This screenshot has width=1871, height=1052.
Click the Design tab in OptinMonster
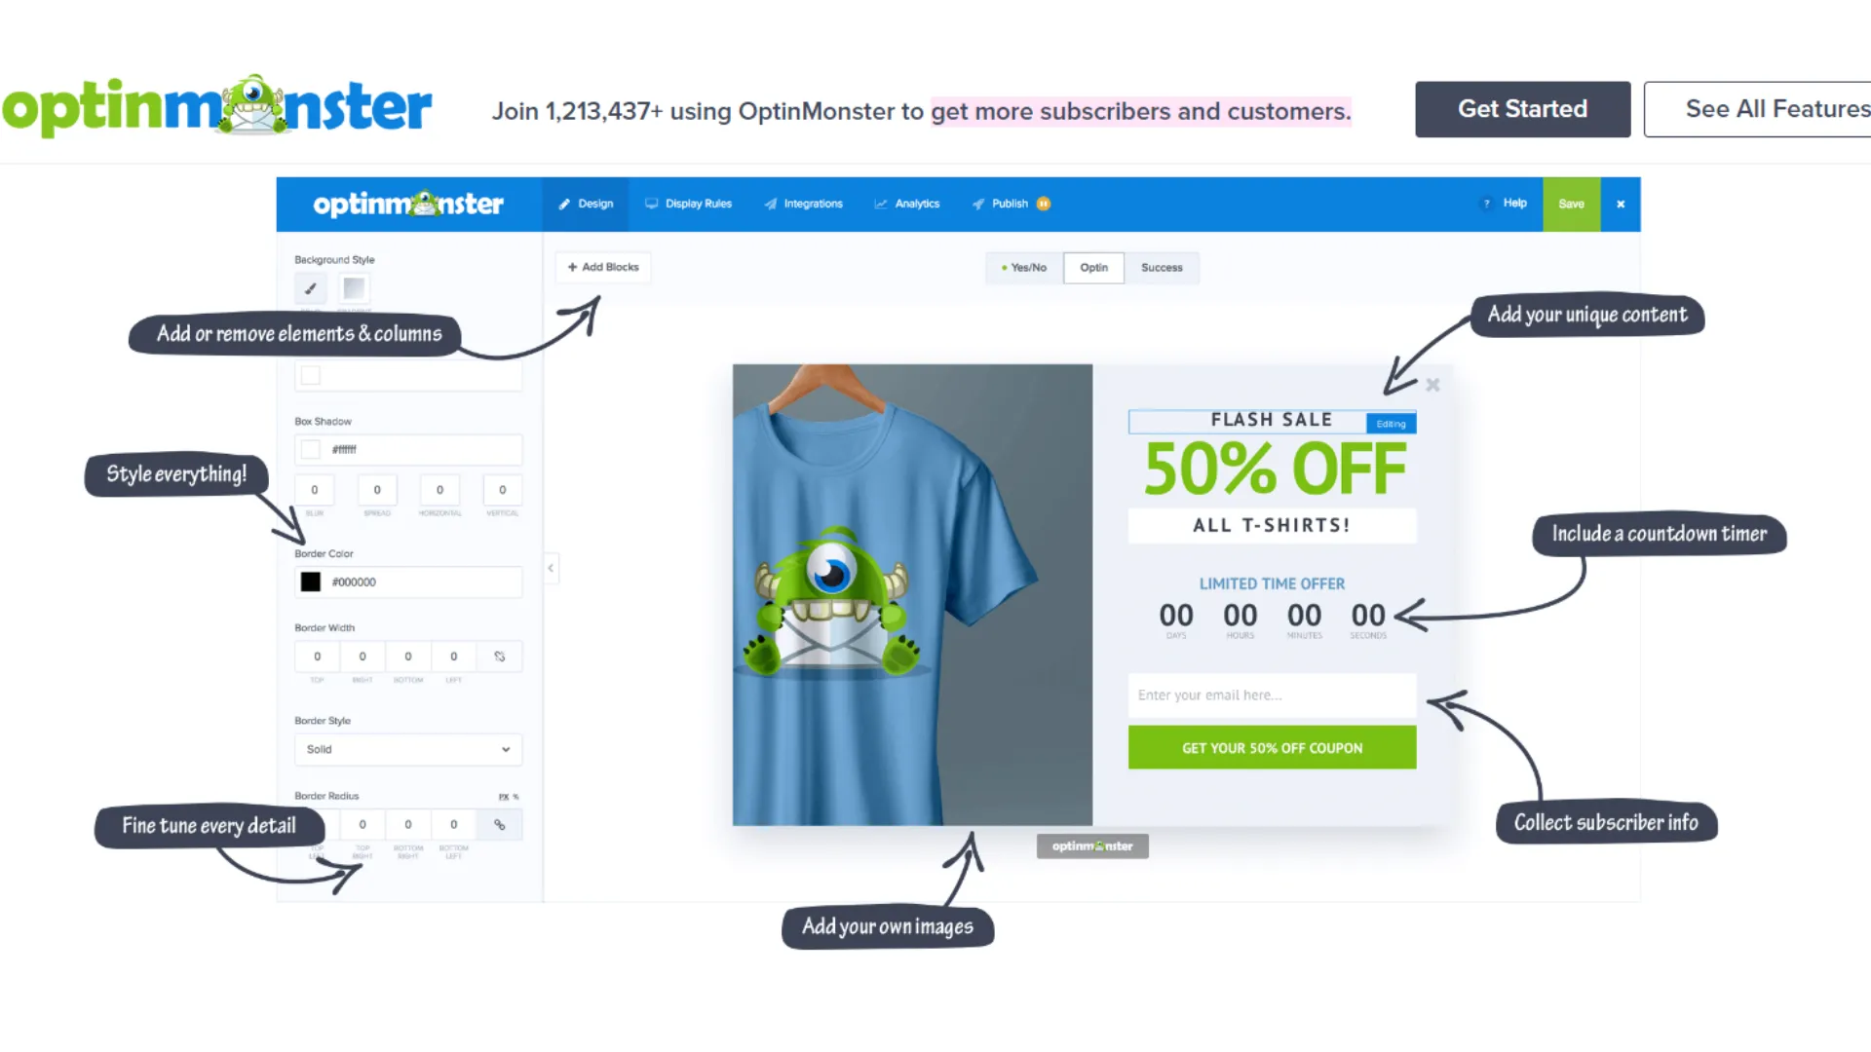point(588,203)
